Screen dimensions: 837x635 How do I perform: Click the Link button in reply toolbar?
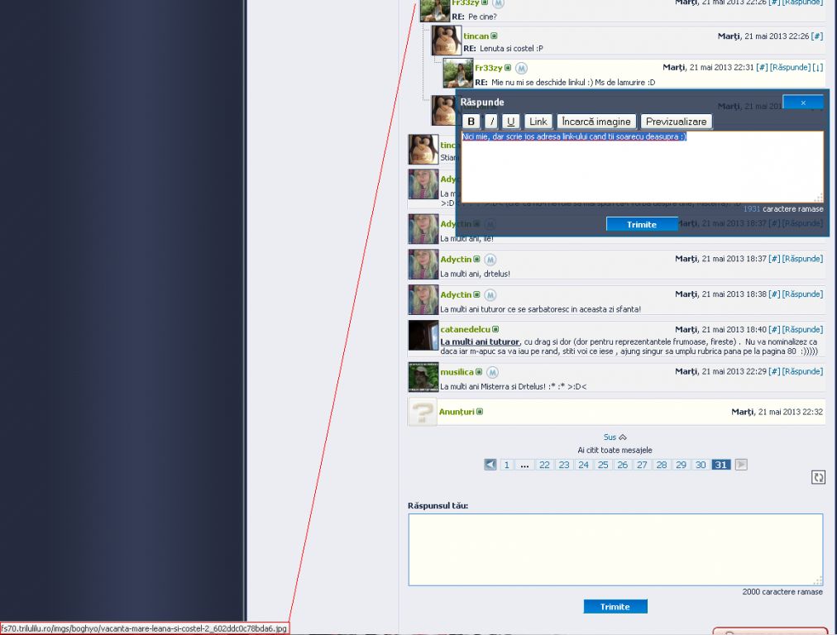tap(538, 122)
